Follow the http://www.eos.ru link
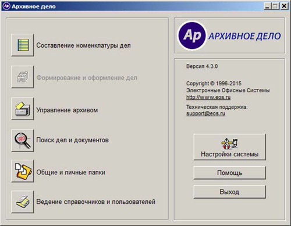Screen dimensions: 291x226 [208, 97]
